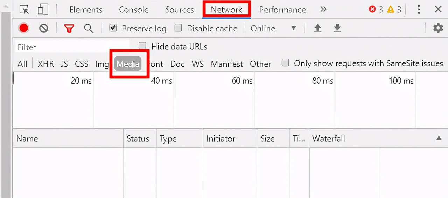Toggle the red filter funnel icon

[x=69, y=28]
